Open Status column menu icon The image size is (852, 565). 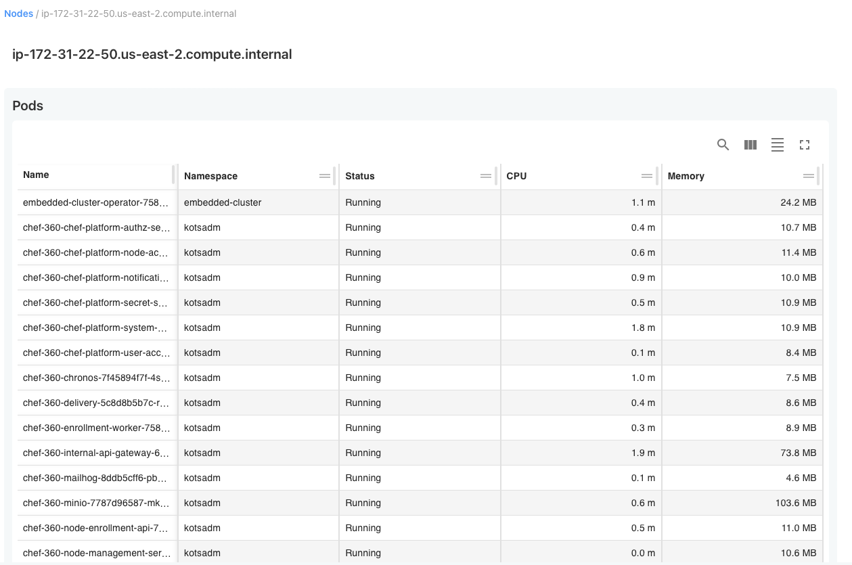pos(486,176)
